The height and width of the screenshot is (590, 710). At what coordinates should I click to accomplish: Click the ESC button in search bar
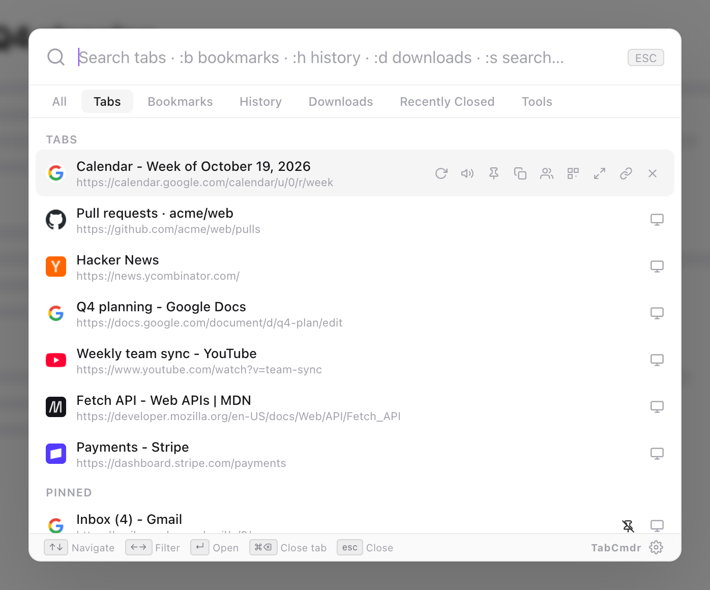646,58
